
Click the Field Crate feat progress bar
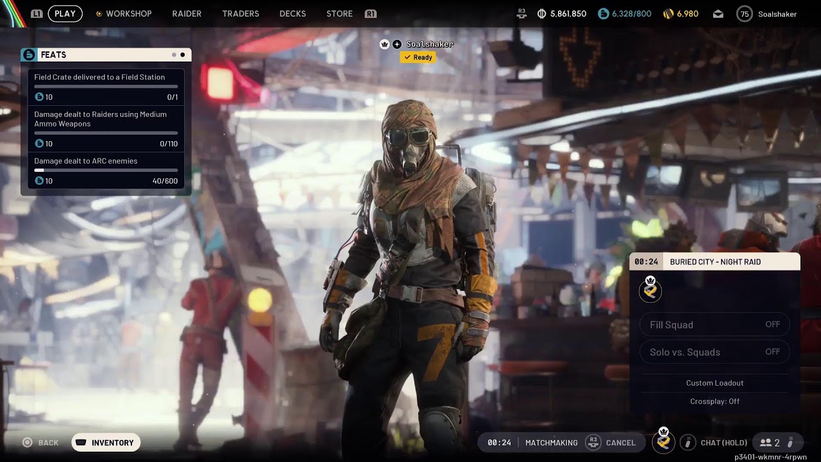click(106, 86)
